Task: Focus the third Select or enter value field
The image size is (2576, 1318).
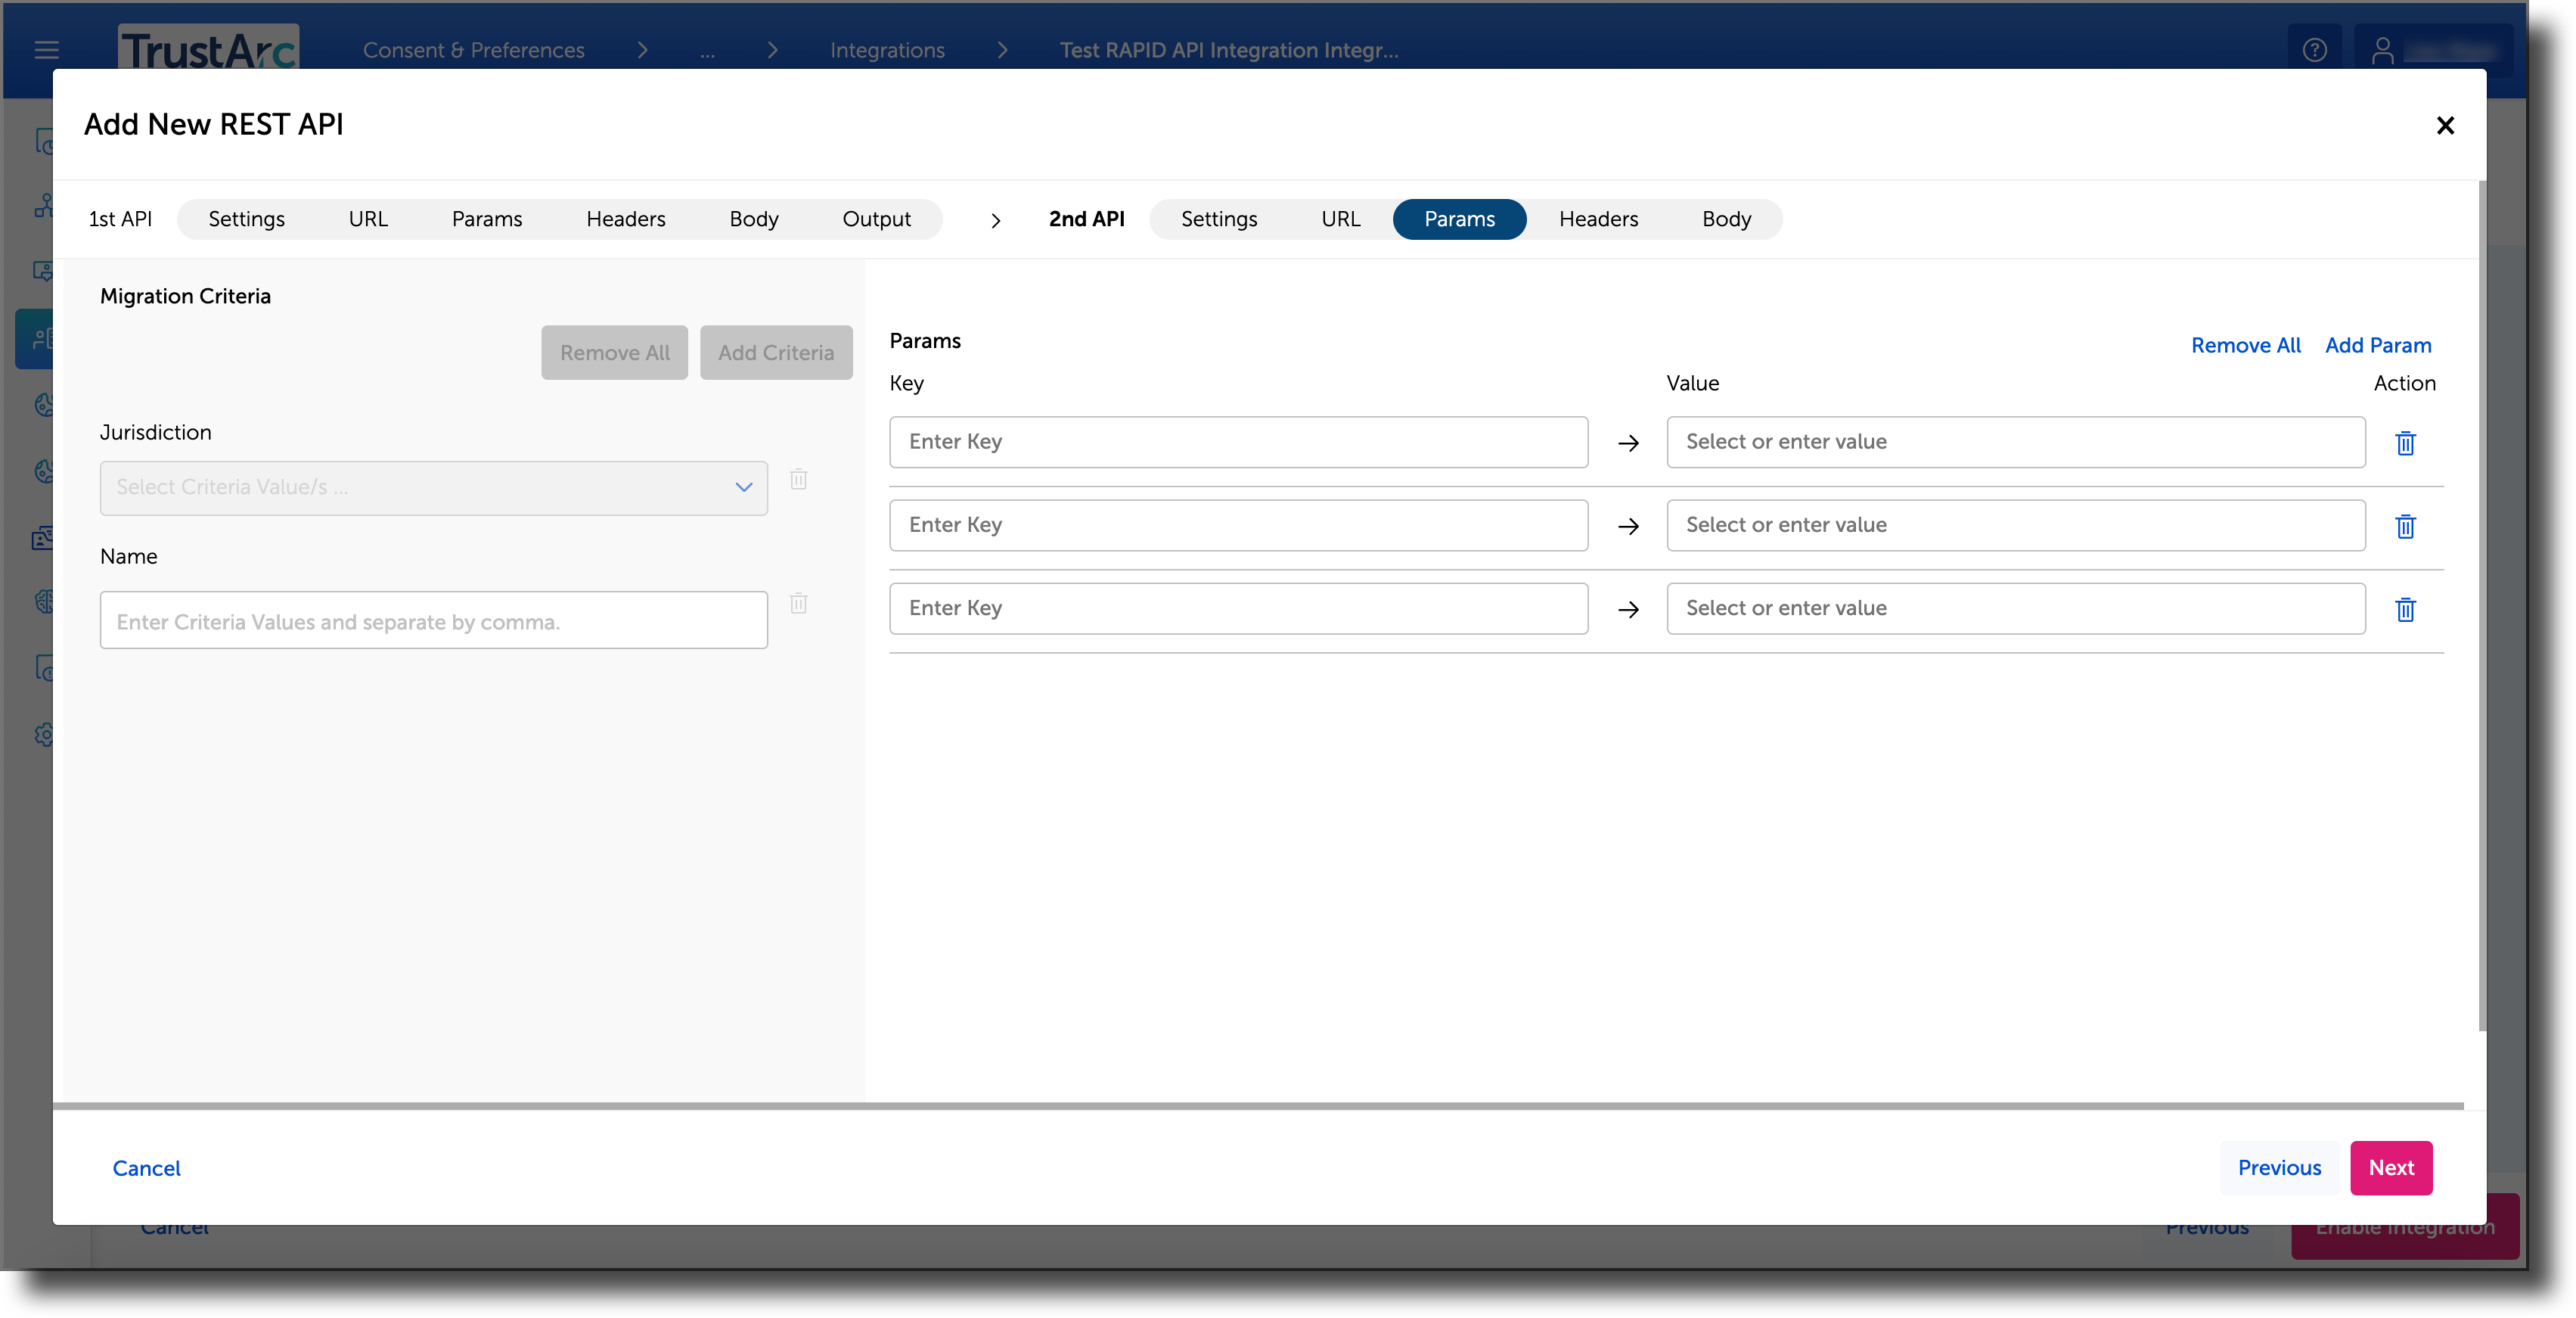Action: click(2015, 608)
